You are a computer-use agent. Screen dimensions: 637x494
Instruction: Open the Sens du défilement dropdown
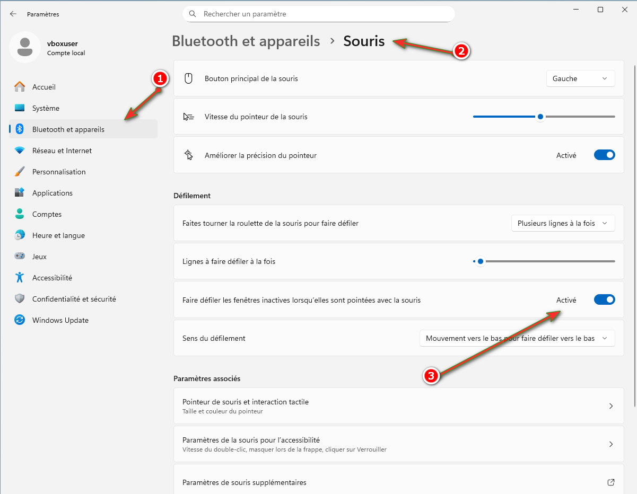[x=517, y=338]
